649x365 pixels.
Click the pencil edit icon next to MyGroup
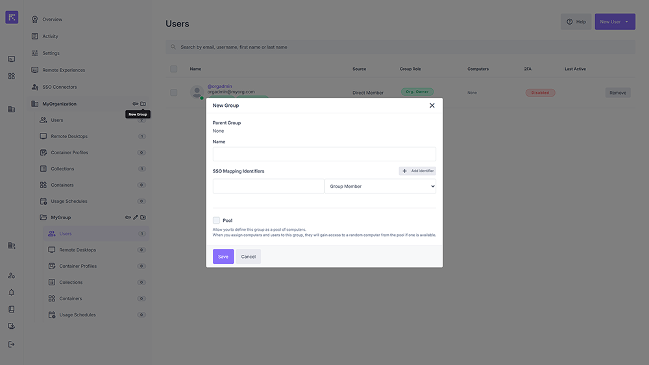[136, 217]
